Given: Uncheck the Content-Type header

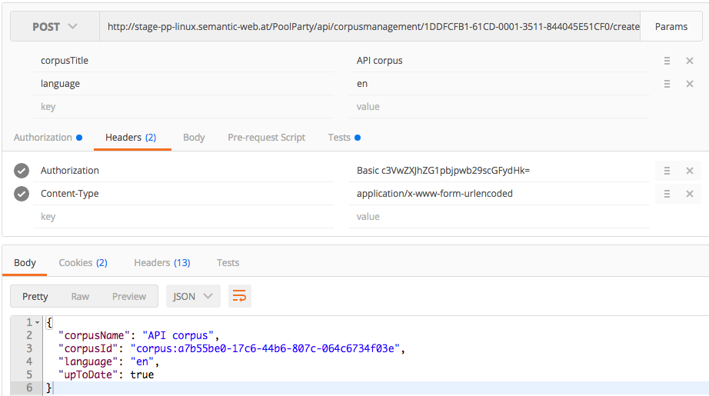Looking at the screenshot, I should coord(22,194).
